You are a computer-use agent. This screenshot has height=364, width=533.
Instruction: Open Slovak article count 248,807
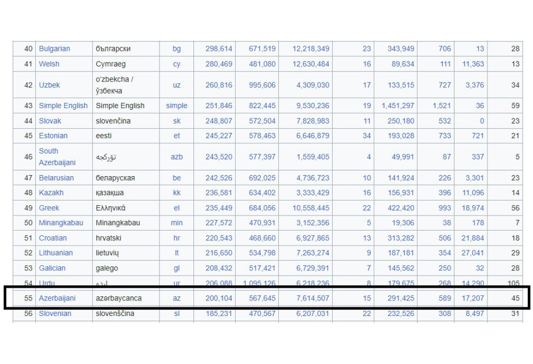(219, 121)
